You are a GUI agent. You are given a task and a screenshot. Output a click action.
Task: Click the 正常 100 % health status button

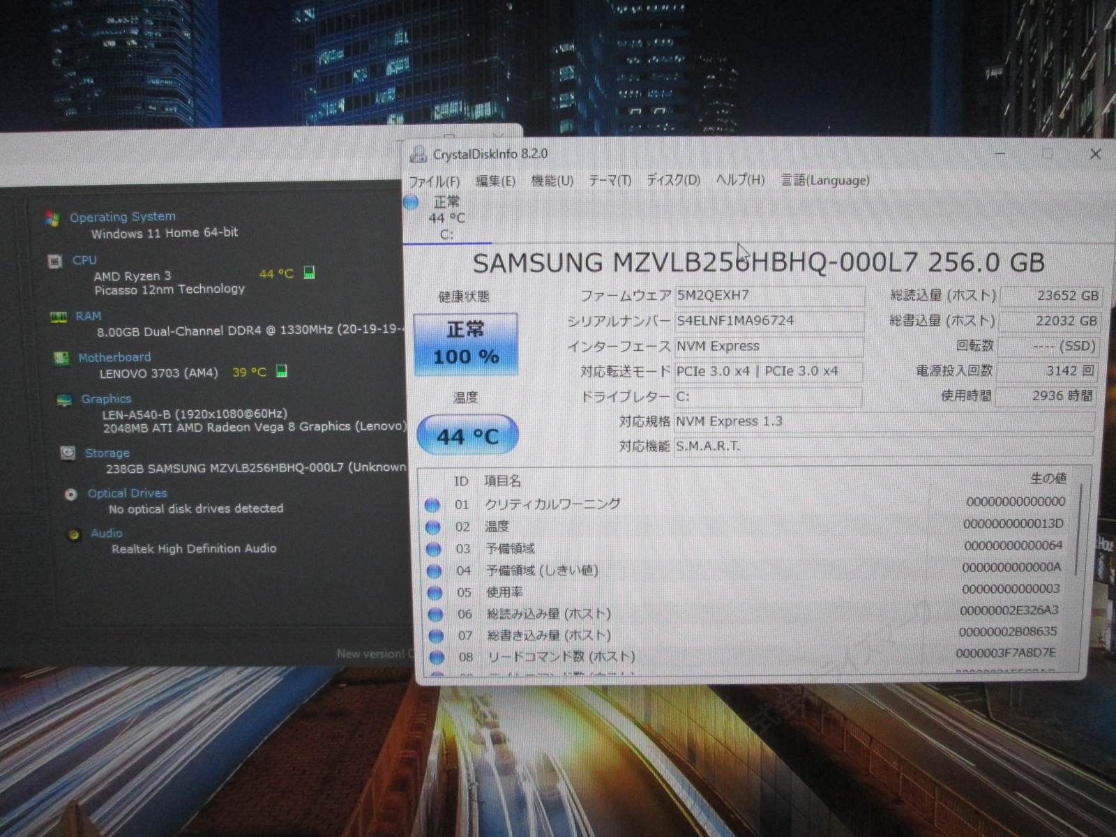(x=466, y=344)
